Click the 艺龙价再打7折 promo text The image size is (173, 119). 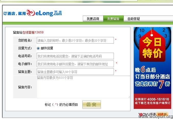[152, 84]
